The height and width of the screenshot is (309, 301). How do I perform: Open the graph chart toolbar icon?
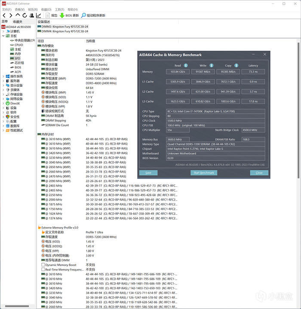click(x=39, y=15)
